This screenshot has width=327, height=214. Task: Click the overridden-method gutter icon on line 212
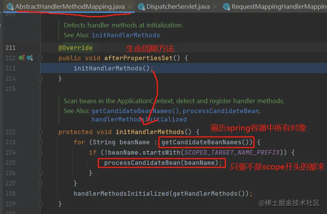click(x=30, y=57)
